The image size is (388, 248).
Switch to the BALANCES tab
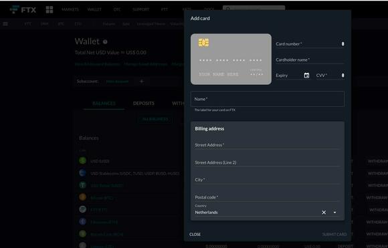[x=104, y=104]
